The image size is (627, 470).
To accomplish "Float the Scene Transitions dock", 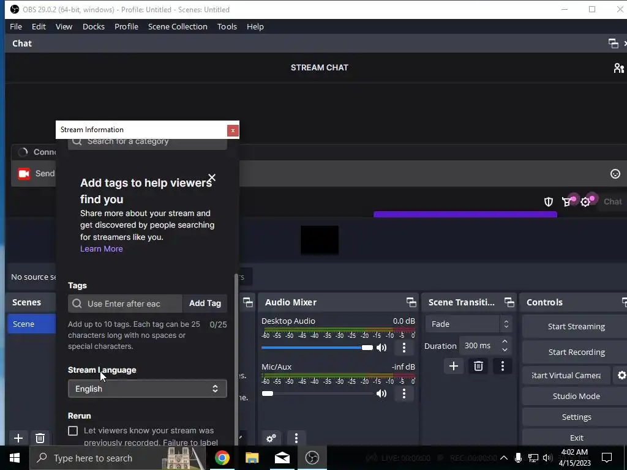I will pyautogui.click(x=509, y=302).
